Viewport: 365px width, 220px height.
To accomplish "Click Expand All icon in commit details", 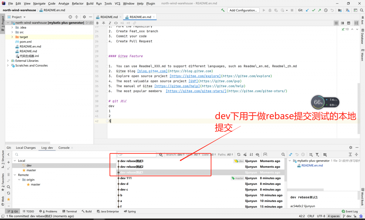I will click(x=350, y=155).
